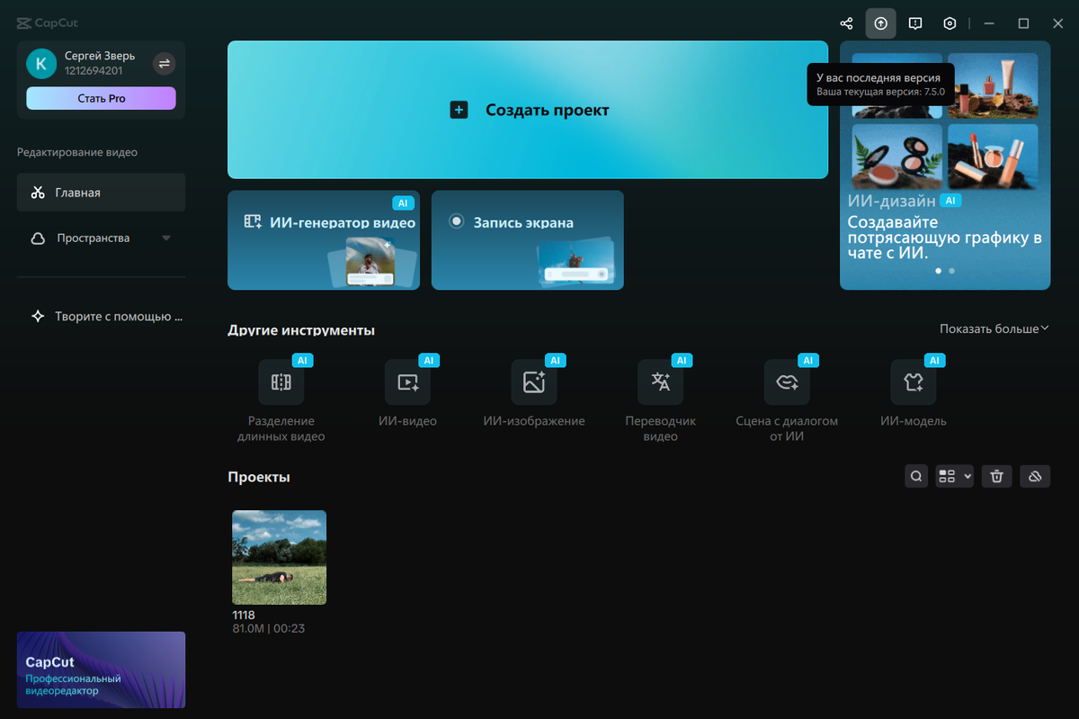The image size is (1079, 719).
Task: Click the Запись экрана record icon
Action: [x=457, y=221]
